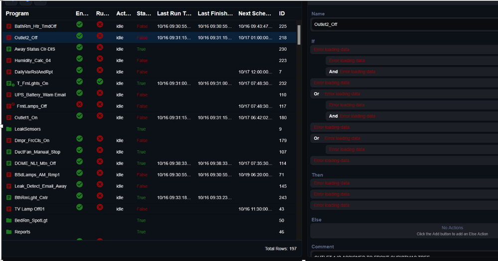Click the Total Rows: 197 footer text
This screenshot has width=498, height=261.
pyautogui.click(x=280, y=249)
